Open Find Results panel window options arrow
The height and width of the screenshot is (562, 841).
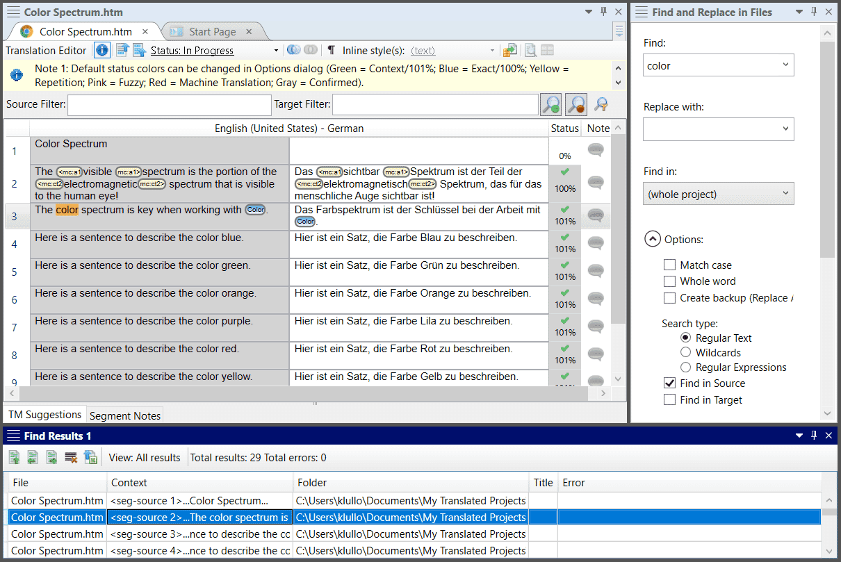point(799,436)
